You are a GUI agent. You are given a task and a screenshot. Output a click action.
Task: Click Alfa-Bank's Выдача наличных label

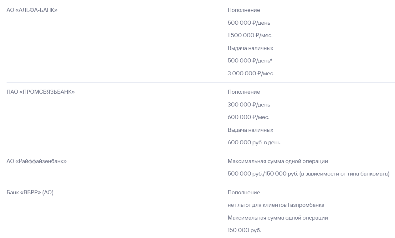click(x=250, y=48)
